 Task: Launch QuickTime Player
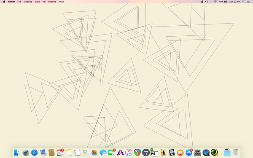(x=206, y=153)
